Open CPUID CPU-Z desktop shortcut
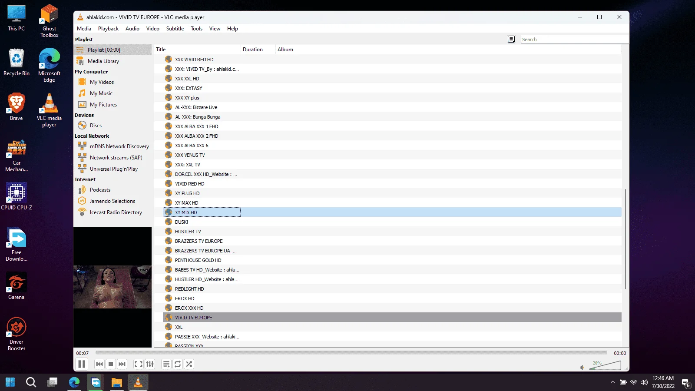Screen dimensions: 695x391 click(x=17, y=196)
